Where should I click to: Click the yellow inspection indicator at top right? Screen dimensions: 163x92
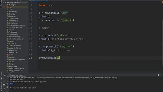click(x=162, y=2)
